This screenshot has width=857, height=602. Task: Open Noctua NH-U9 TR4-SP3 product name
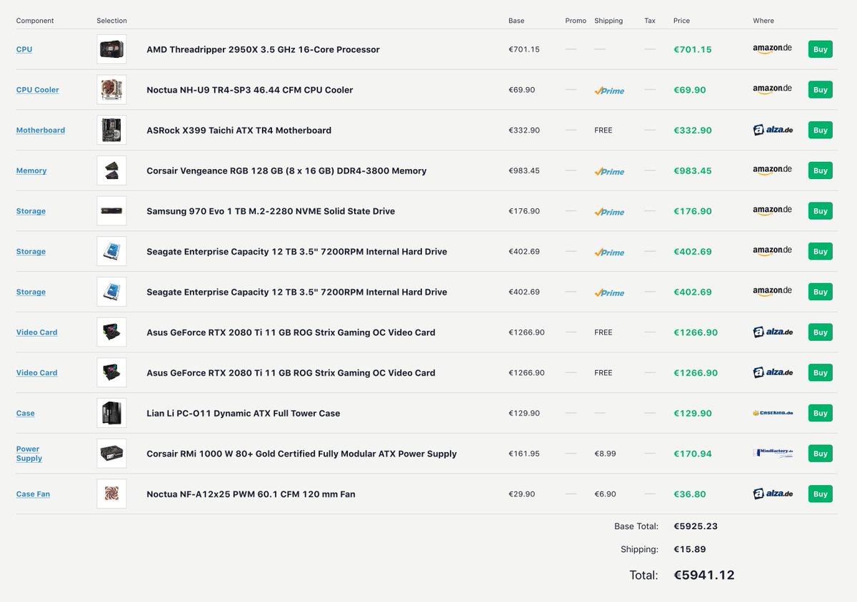250,90
